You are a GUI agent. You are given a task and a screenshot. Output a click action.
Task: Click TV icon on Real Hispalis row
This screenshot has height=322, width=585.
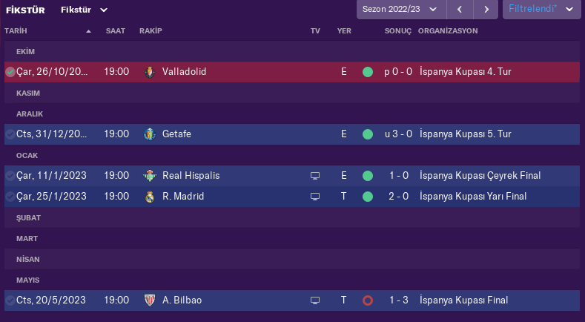point(315,176)
